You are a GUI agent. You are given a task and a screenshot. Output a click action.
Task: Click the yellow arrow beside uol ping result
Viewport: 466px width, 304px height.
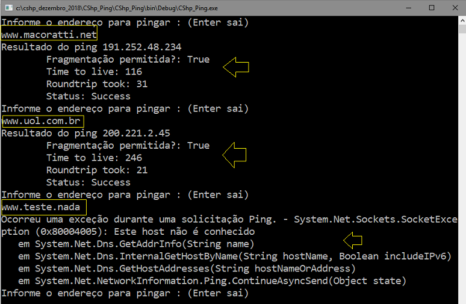pos(234,155)
